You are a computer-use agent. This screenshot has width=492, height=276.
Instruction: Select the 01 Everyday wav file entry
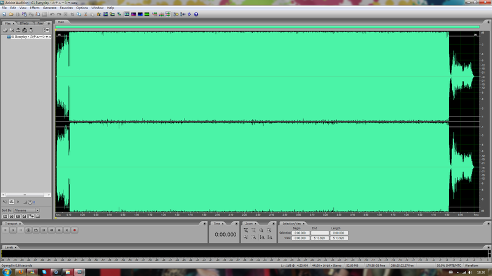coord(28,37)
